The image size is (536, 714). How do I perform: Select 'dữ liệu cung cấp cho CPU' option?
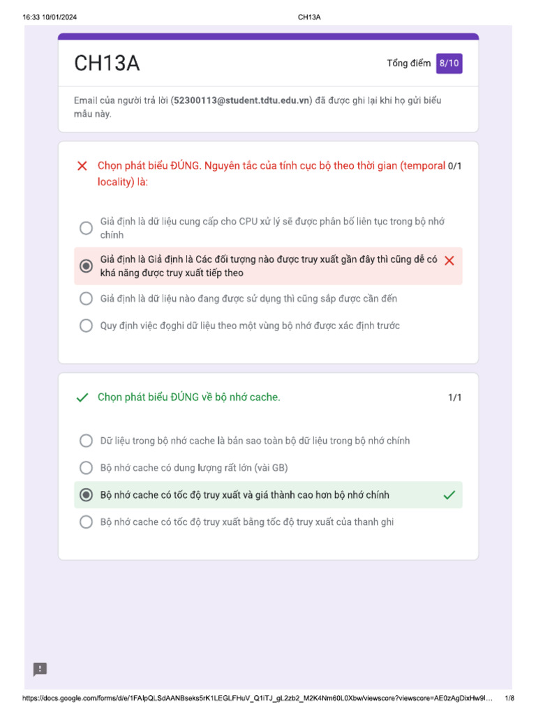tap(86, 228)
